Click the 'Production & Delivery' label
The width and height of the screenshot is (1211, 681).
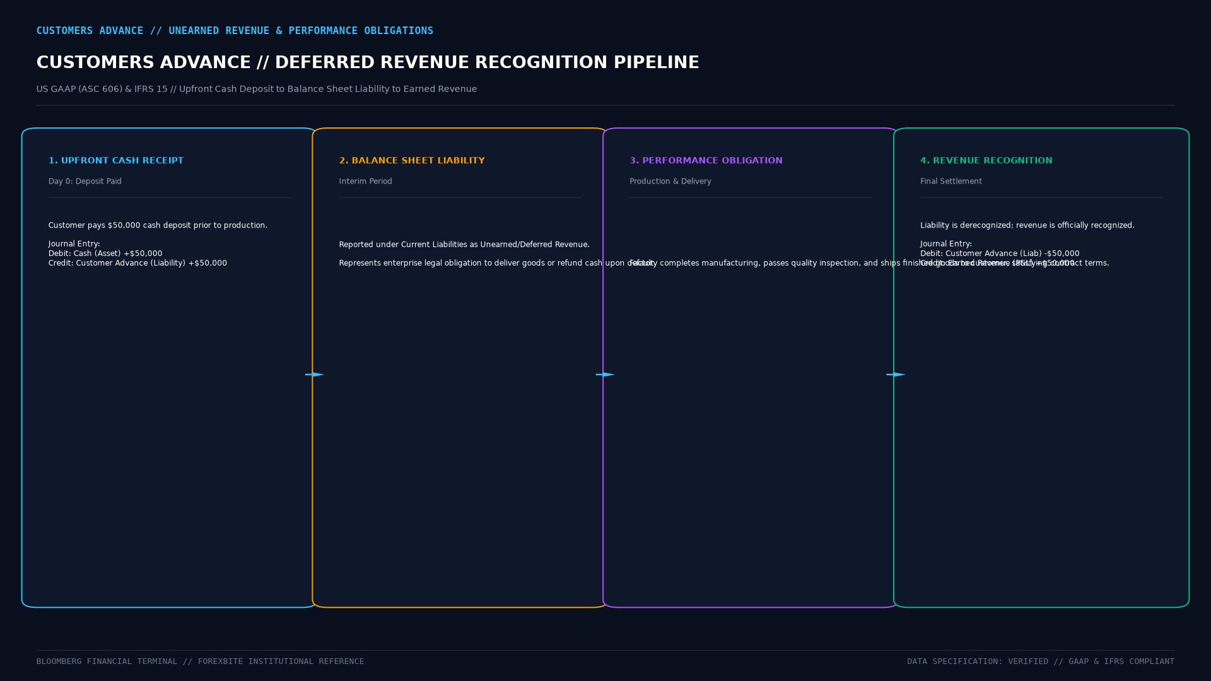tap(670, 182)
